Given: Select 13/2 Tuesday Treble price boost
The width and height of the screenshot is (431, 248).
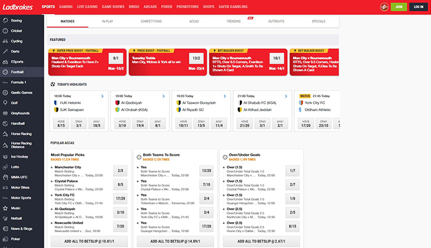Looking at the screenshot, I should pos(196,58).
